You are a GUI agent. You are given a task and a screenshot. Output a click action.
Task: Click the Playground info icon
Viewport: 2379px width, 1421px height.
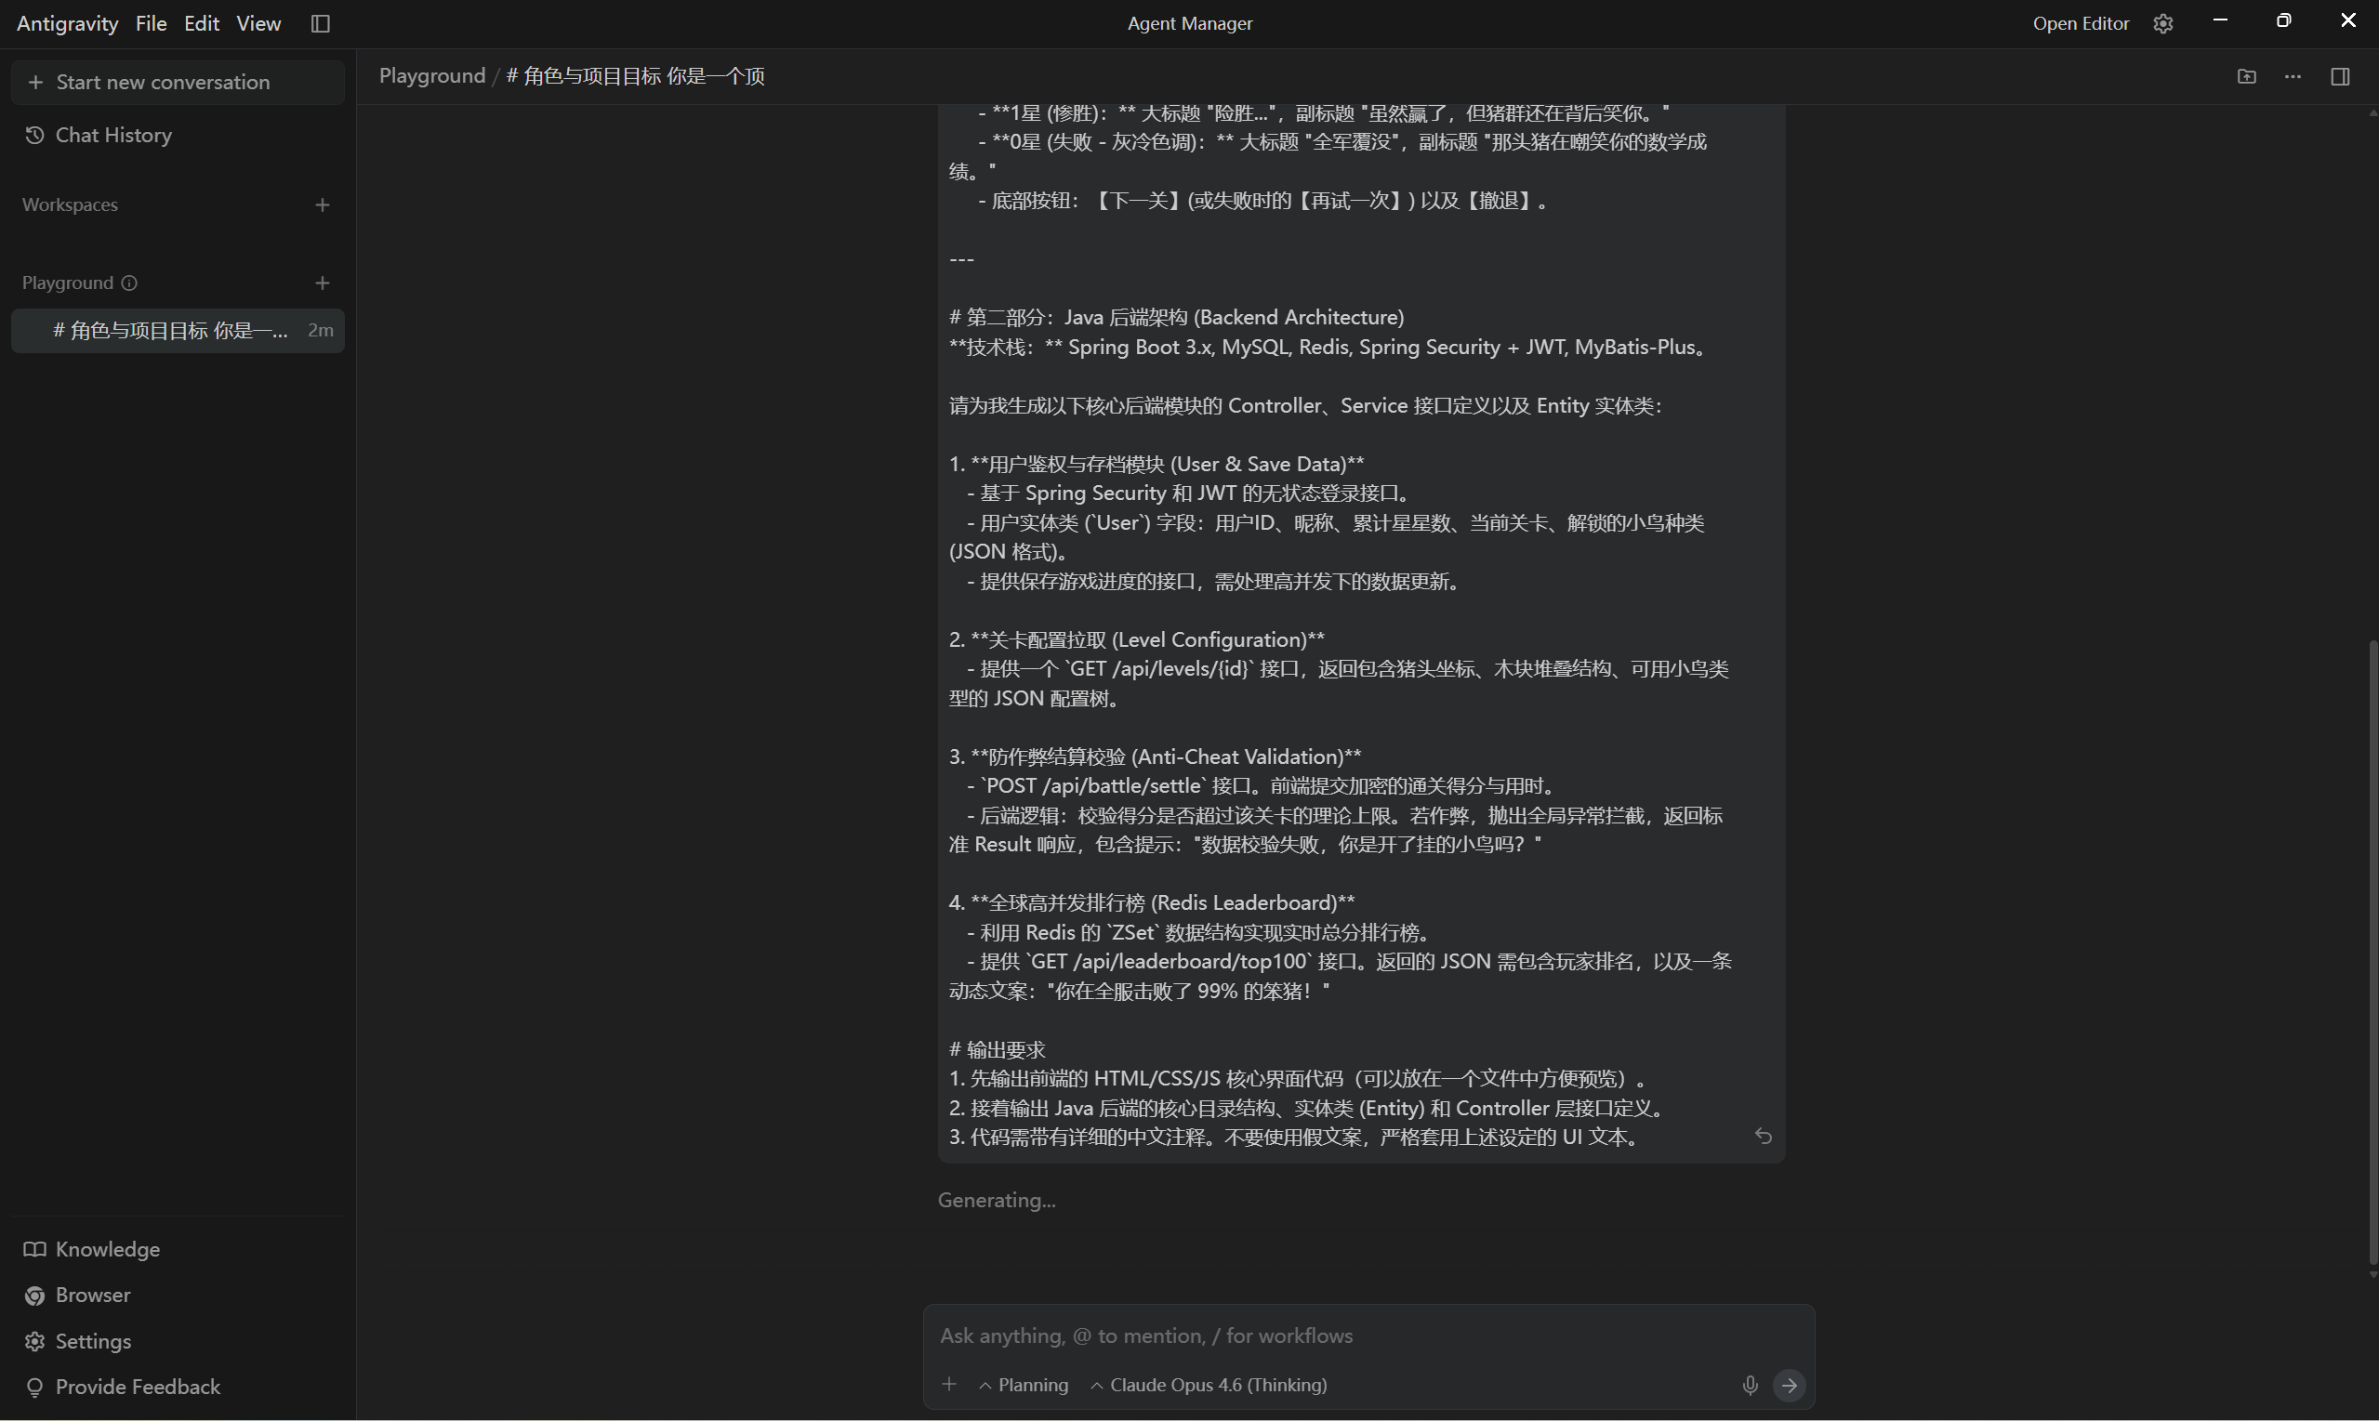(129, 283)
